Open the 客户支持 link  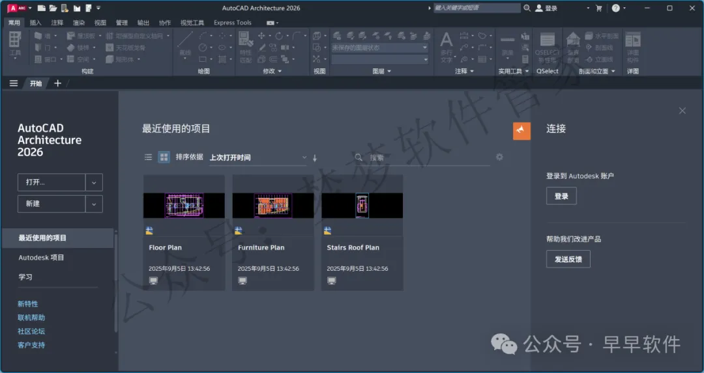(31, 345)
